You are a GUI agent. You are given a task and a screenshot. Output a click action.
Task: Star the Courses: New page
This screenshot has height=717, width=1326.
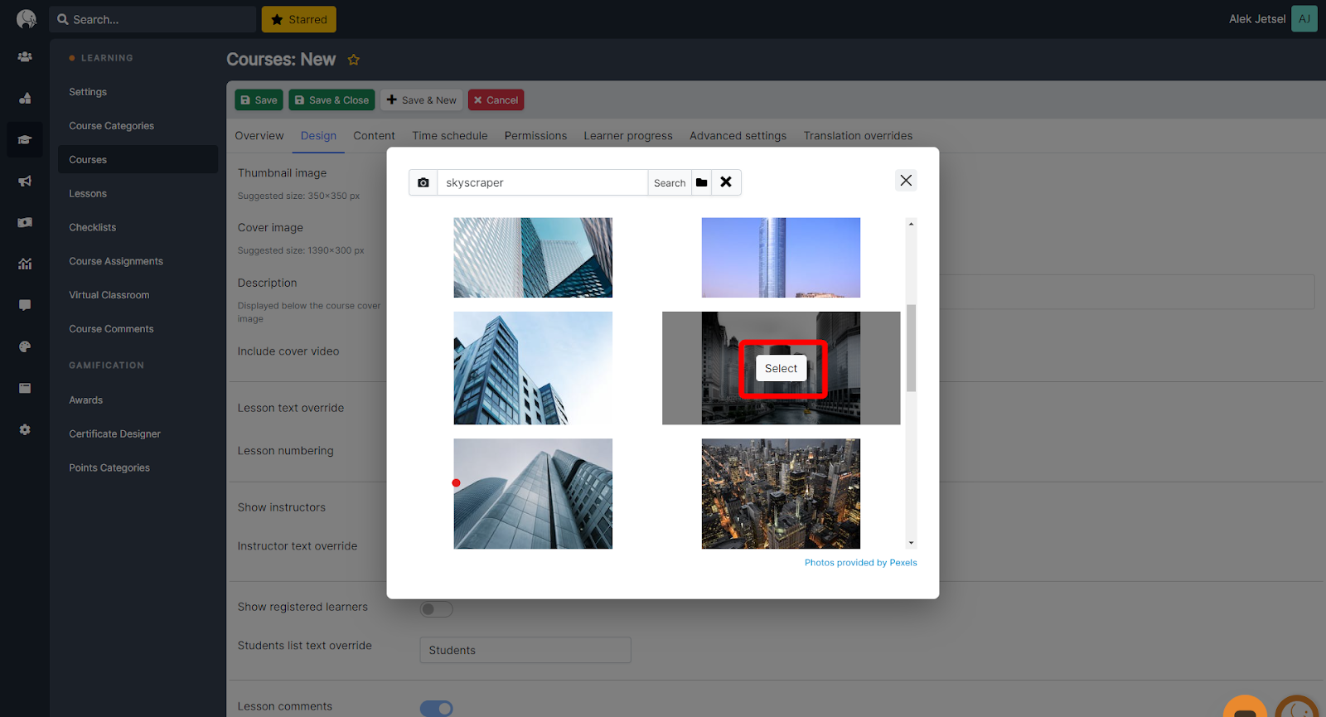[x=354, y=60]
